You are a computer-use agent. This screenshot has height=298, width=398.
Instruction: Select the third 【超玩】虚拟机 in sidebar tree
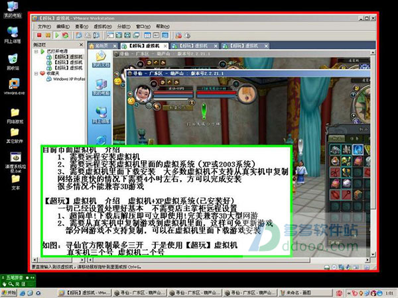(65, 68)
